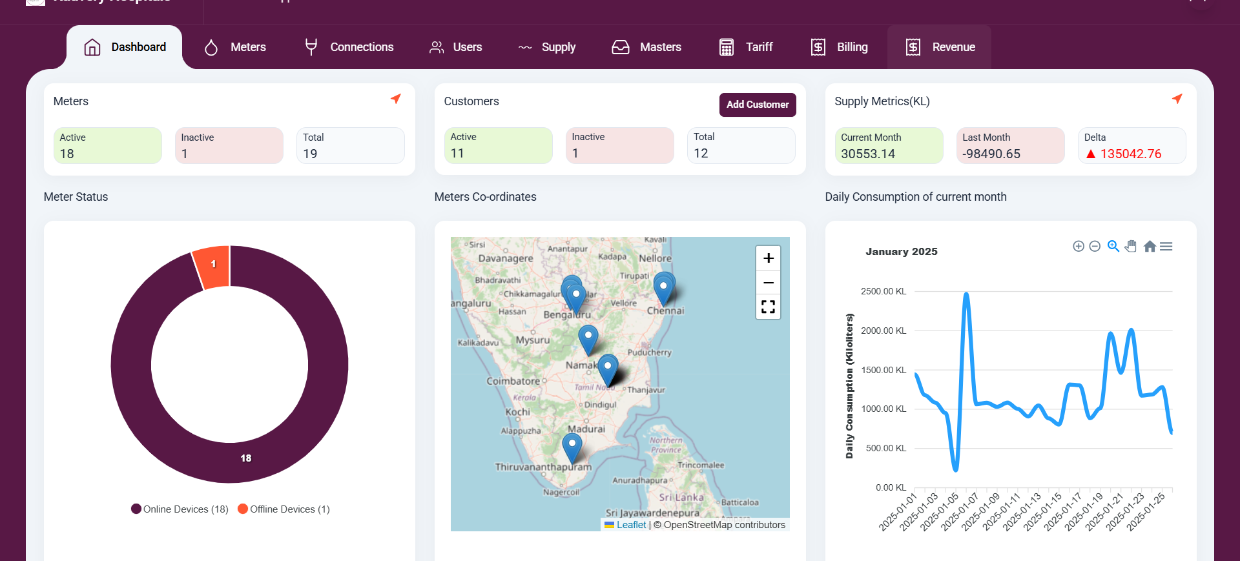Select the chart magnifier selection zoom tool
Viewport: 1240px width, 561px height.
(x=1113, y=246)
